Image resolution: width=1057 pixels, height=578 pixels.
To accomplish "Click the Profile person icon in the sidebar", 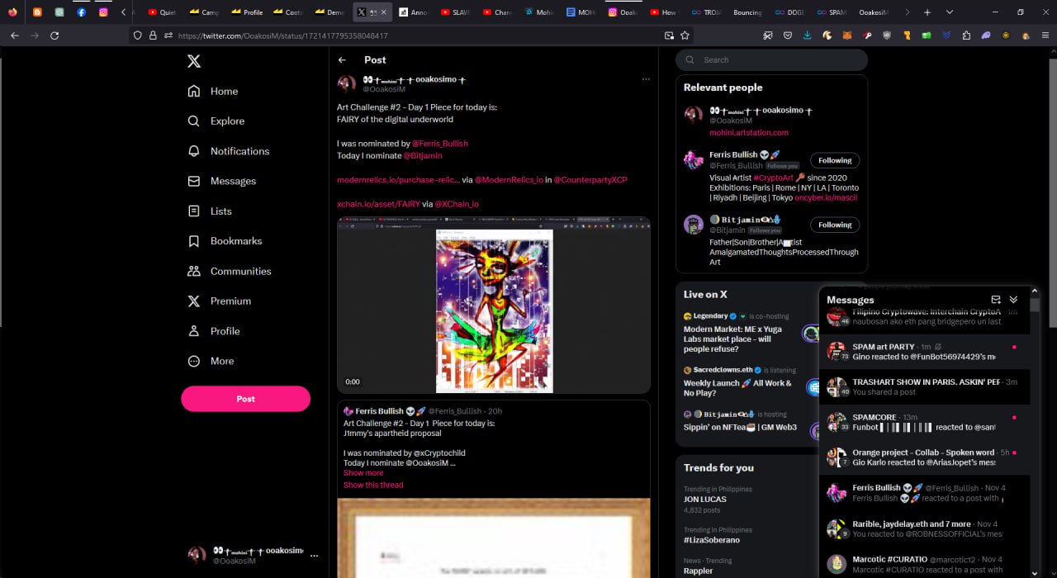I will pyautogui.click(x=194, y=331).
